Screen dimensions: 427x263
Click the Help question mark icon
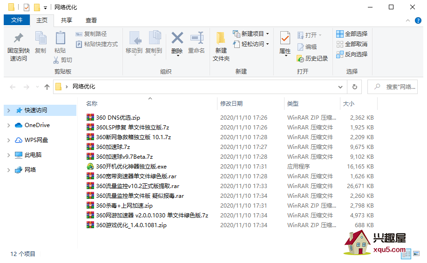(x=418, y=20)
